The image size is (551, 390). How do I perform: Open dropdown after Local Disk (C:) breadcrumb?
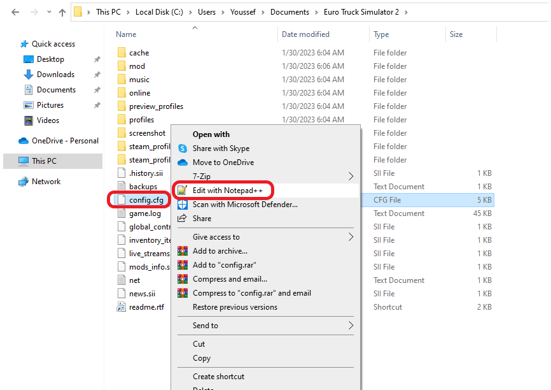(x=190, y=12)
